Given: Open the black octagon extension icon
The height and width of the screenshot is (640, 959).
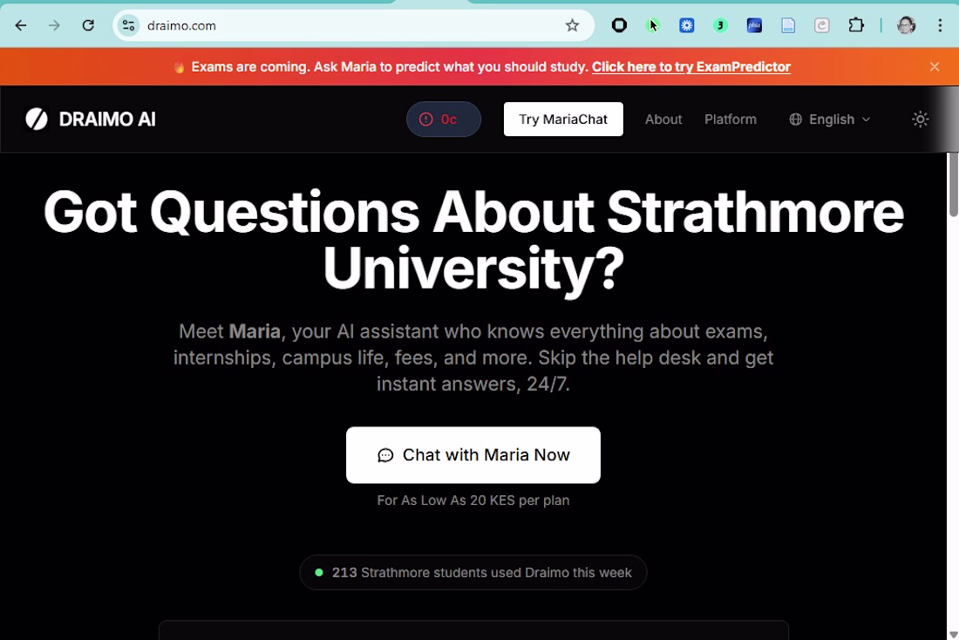Looking at the screenshot, I should [620, 25].
